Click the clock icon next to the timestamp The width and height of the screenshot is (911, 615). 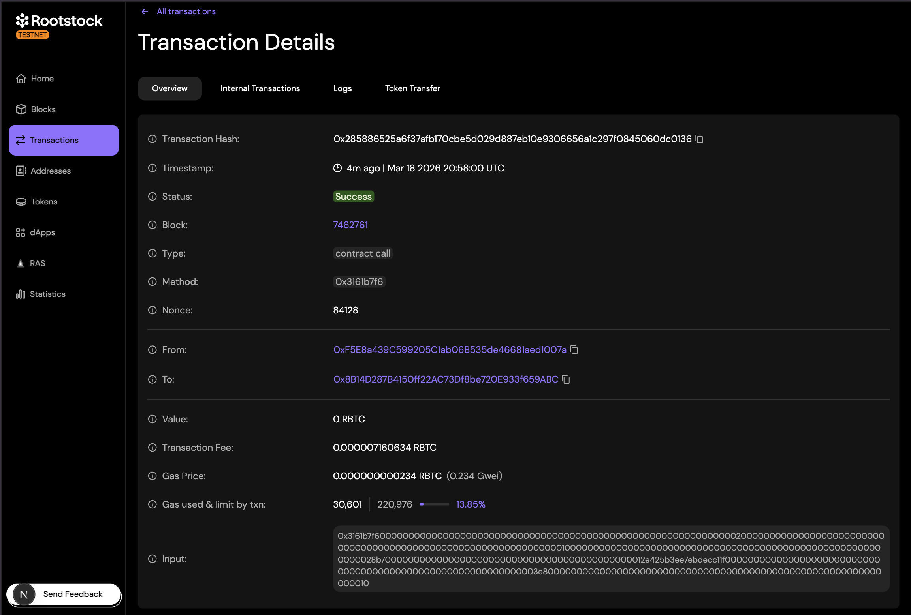[x=337, y=168]
